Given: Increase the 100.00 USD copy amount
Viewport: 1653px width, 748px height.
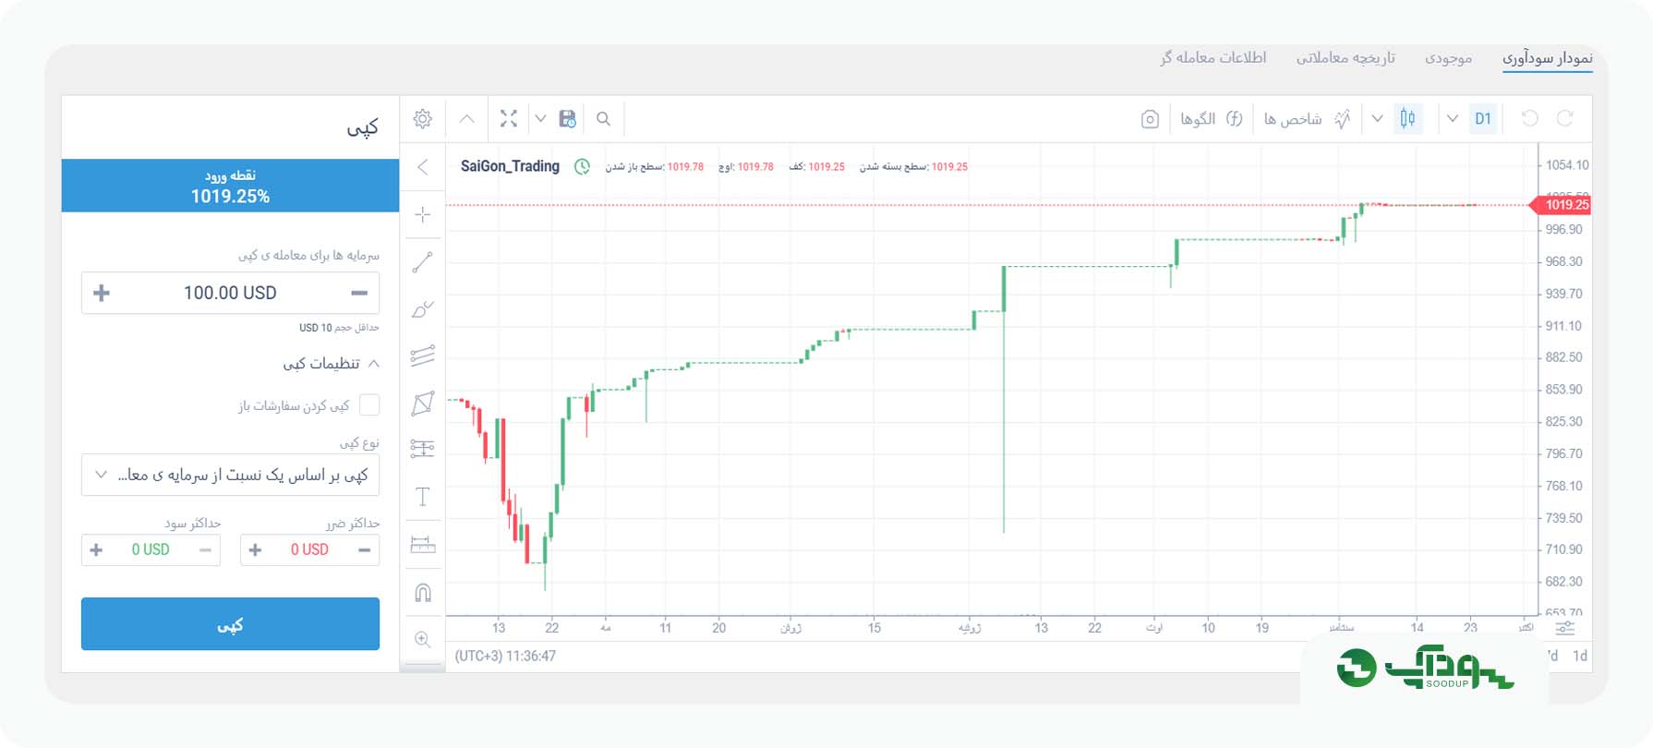Looking at the screenshot, I should point(102,293).
